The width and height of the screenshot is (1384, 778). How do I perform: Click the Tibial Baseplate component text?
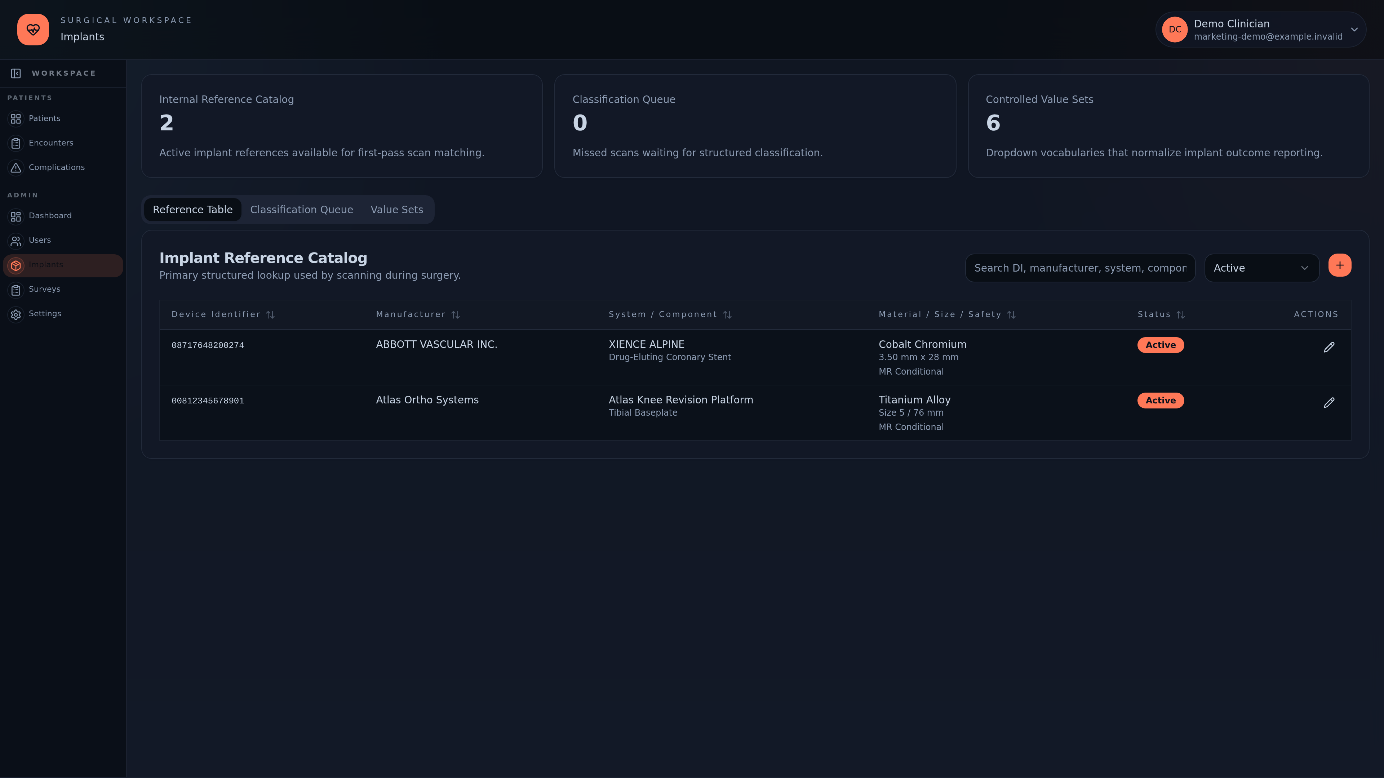coord(643,413)
